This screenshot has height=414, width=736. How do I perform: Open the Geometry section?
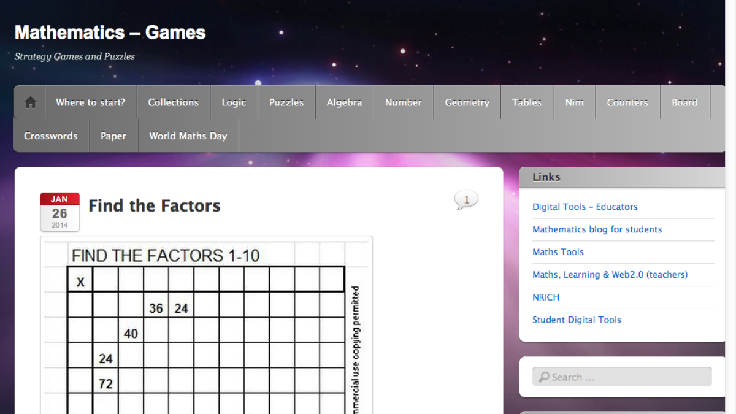(x=467, y=102)
